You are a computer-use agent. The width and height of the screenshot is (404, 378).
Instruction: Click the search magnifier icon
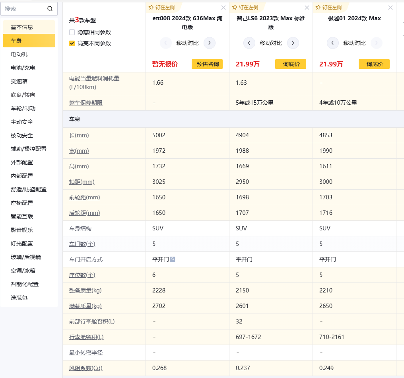coord(50,9)
